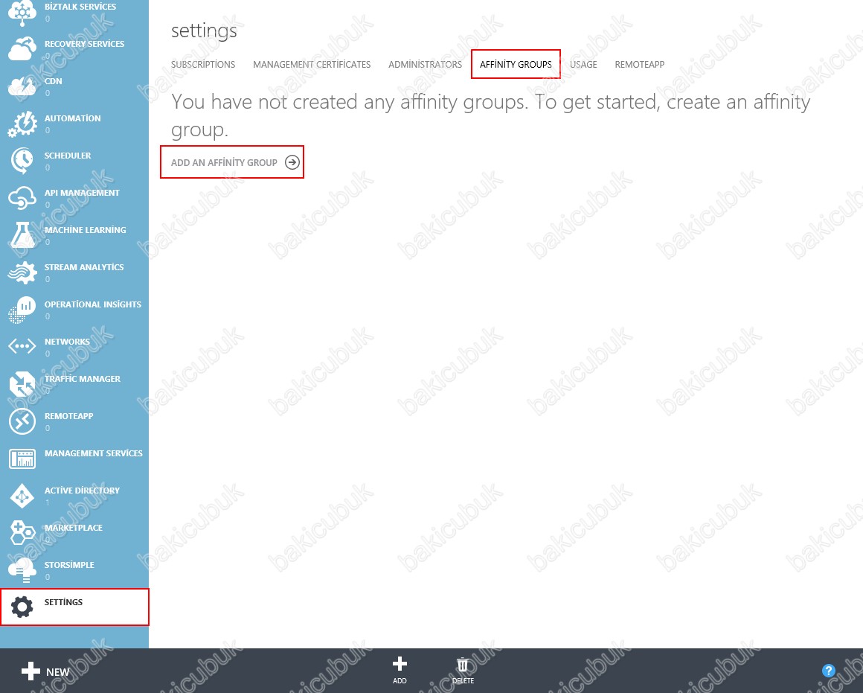Click the ADD AN AFFINITY GROUP link
This screenshot has height=693, width=863.
click(x=224, y=162)
